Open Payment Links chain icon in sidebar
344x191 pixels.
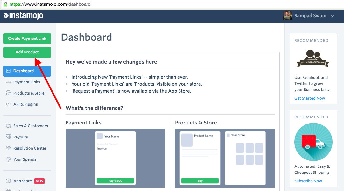coord(8,82)
